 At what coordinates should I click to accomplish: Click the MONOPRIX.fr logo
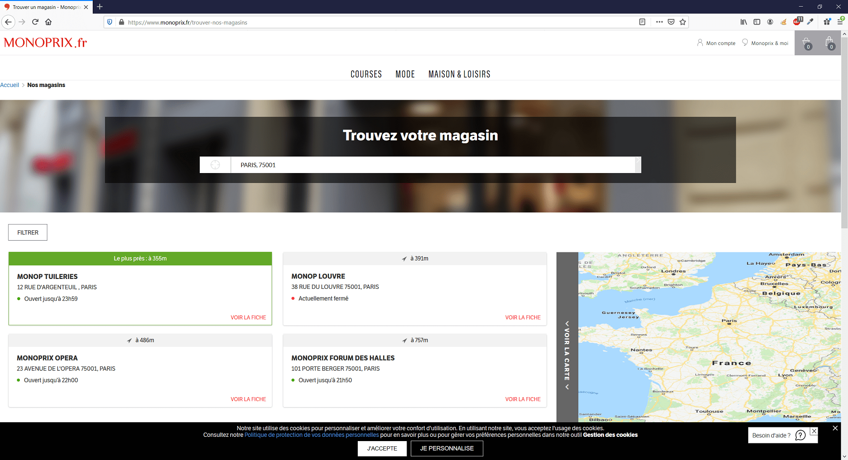[x=45, y=43]
